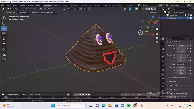Toggle snapping magnet in header
This screenshot has width=194, height=109.
81,9
